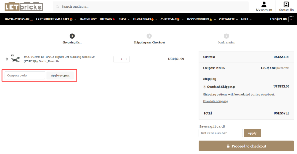The image size is (297, 154).
Task: Open the Military menu item
Action: tap(107, 20)
